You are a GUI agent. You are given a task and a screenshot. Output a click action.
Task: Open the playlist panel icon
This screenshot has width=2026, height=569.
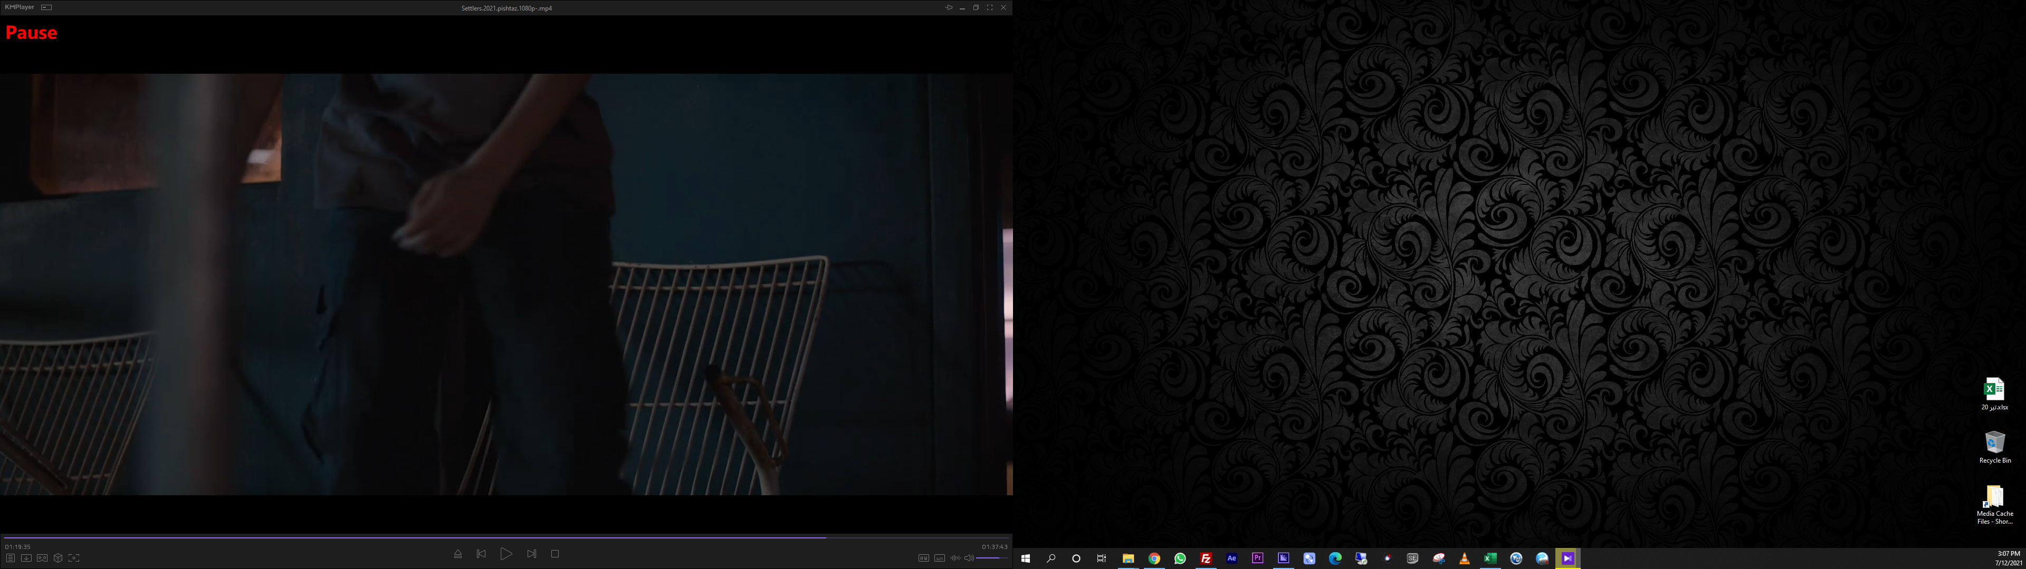coord(10,558)
